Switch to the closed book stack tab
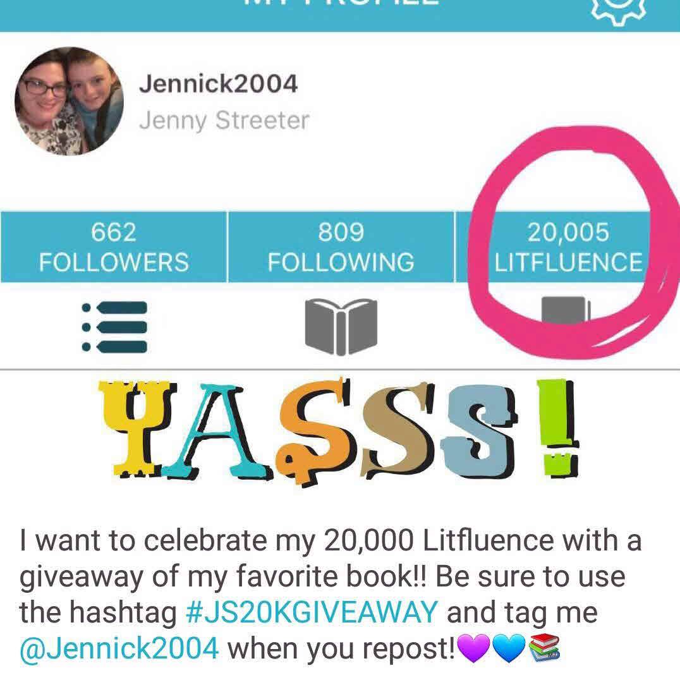 (x=566, y=310)
